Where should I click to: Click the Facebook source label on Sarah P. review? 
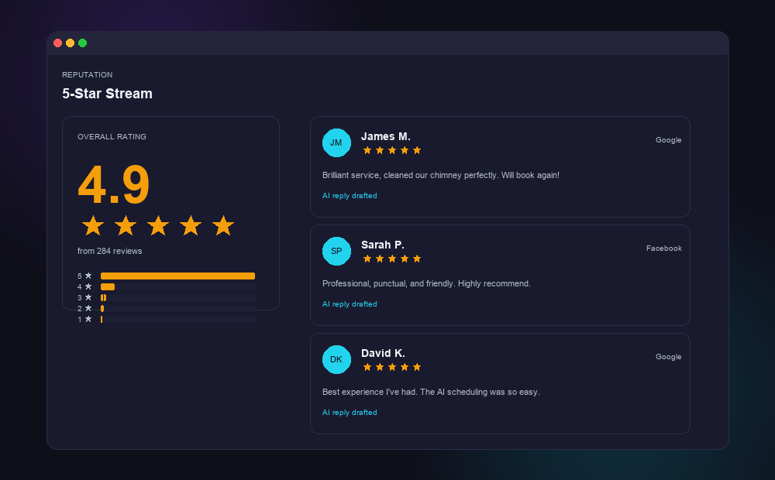(664, 249)
